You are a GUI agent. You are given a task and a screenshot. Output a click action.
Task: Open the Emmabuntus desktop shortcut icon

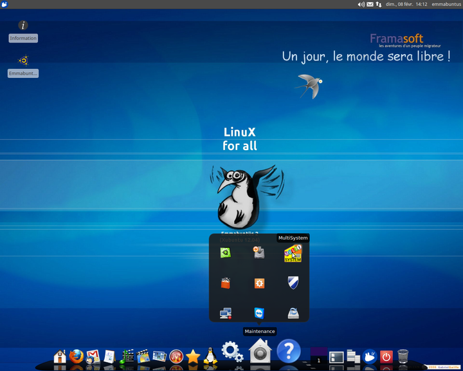click(x=23, y=61)
